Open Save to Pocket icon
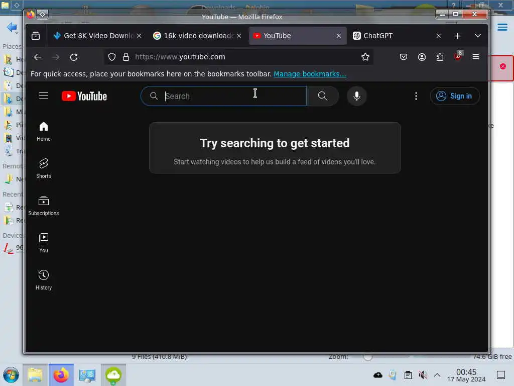 tap(404, 57)
